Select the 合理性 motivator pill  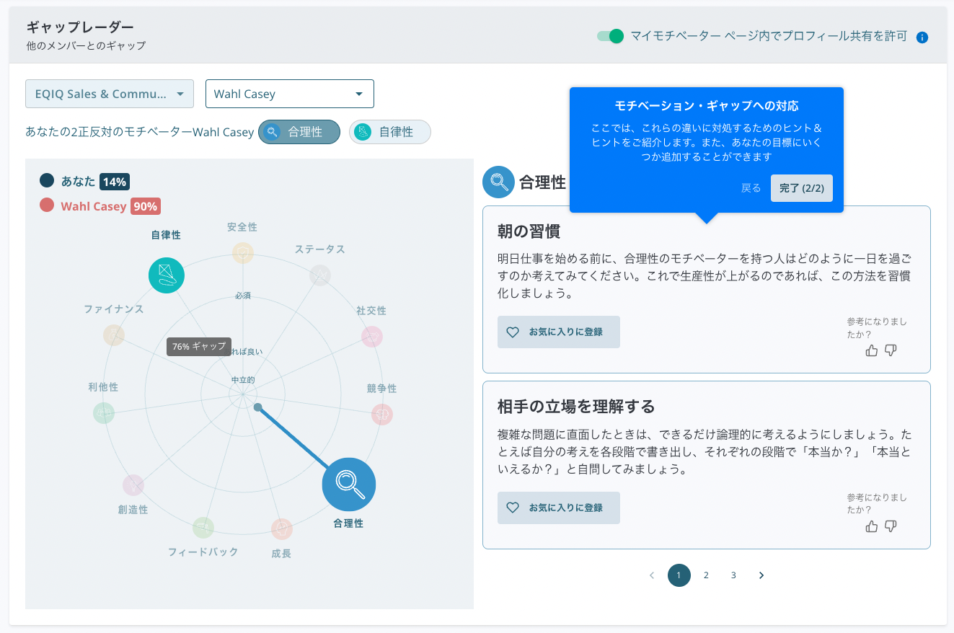pyautogui.click(x=299, y=132)
